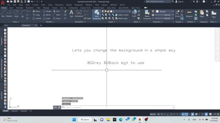Click the Undo arrow

(x=32, y=1)
